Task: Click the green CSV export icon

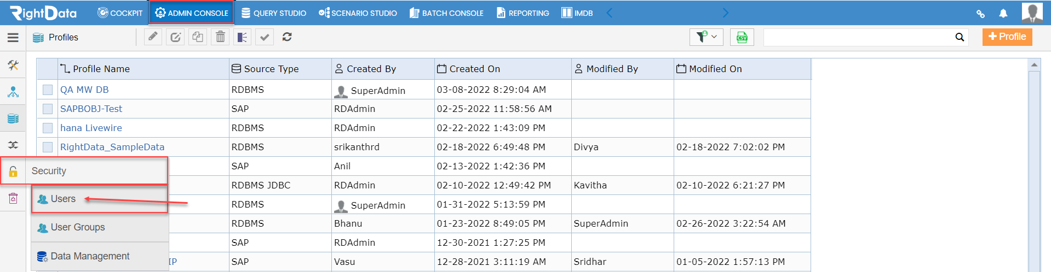Action: (742, 37)
